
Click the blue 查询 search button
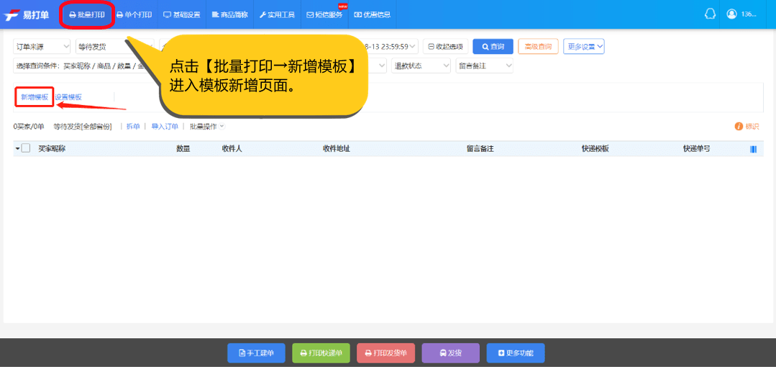click(x=493, y=47)
